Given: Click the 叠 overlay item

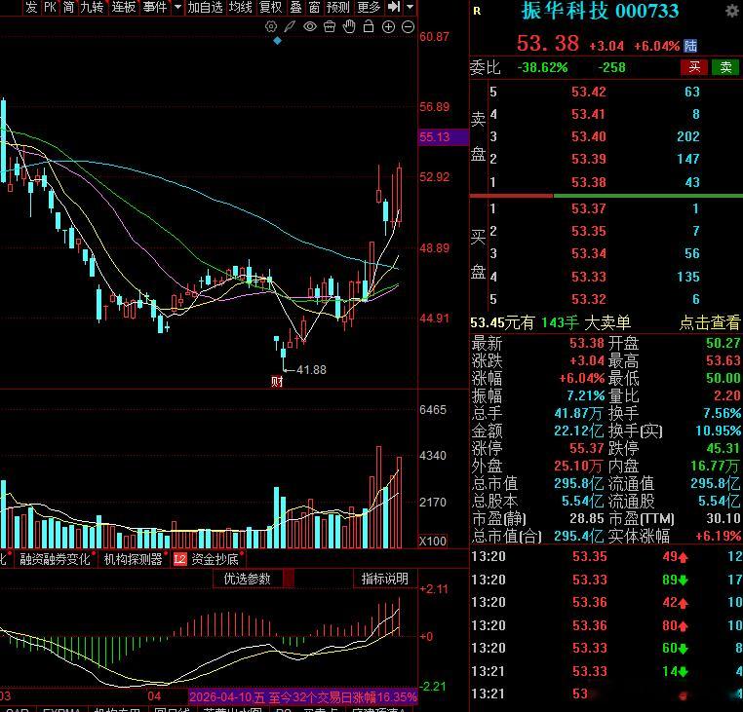Looking at the screenshot, I should click(x=295, y=7).
